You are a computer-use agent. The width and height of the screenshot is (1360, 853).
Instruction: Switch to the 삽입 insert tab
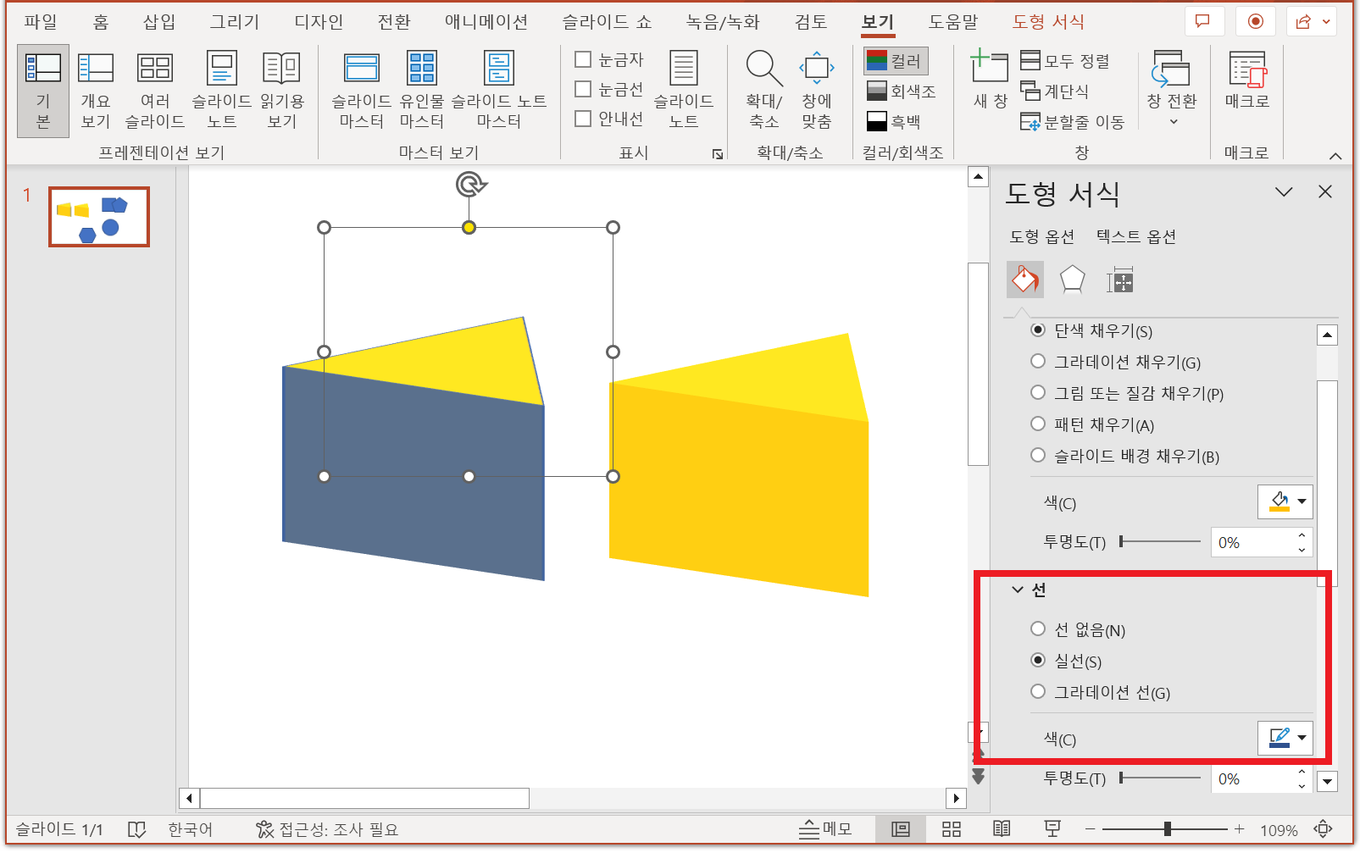pyautogui.click(x=159, y=22)
